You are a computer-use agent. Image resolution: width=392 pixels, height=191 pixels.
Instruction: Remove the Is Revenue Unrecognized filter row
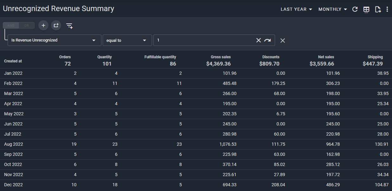tap(283, 41)
